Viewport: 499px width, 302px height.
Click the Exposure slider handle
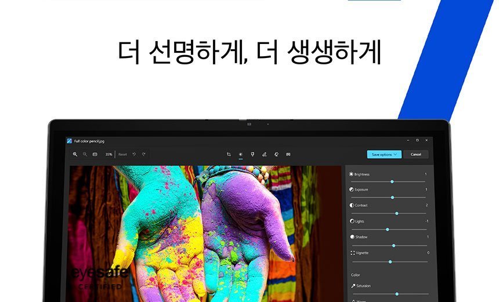[x=392, y=198]
